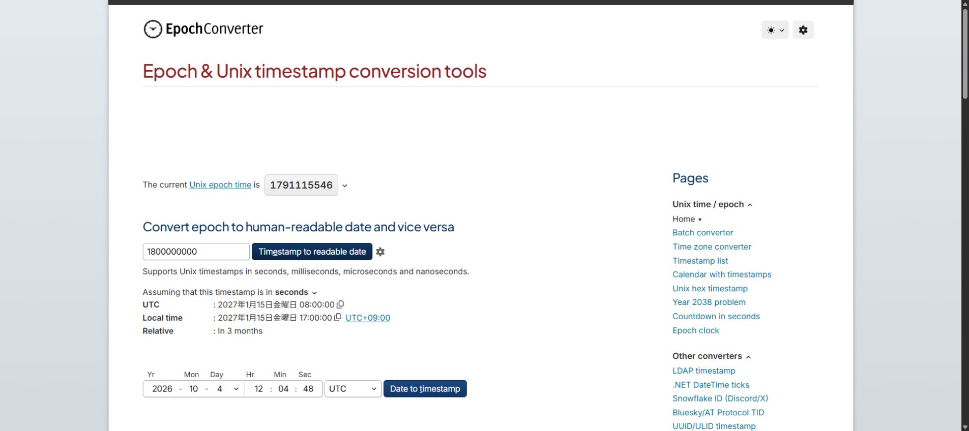This screenshot has height=431, width=969.
Task: Open Bluesky/AT Protocol TID converter
Action: tap(718, 413)
